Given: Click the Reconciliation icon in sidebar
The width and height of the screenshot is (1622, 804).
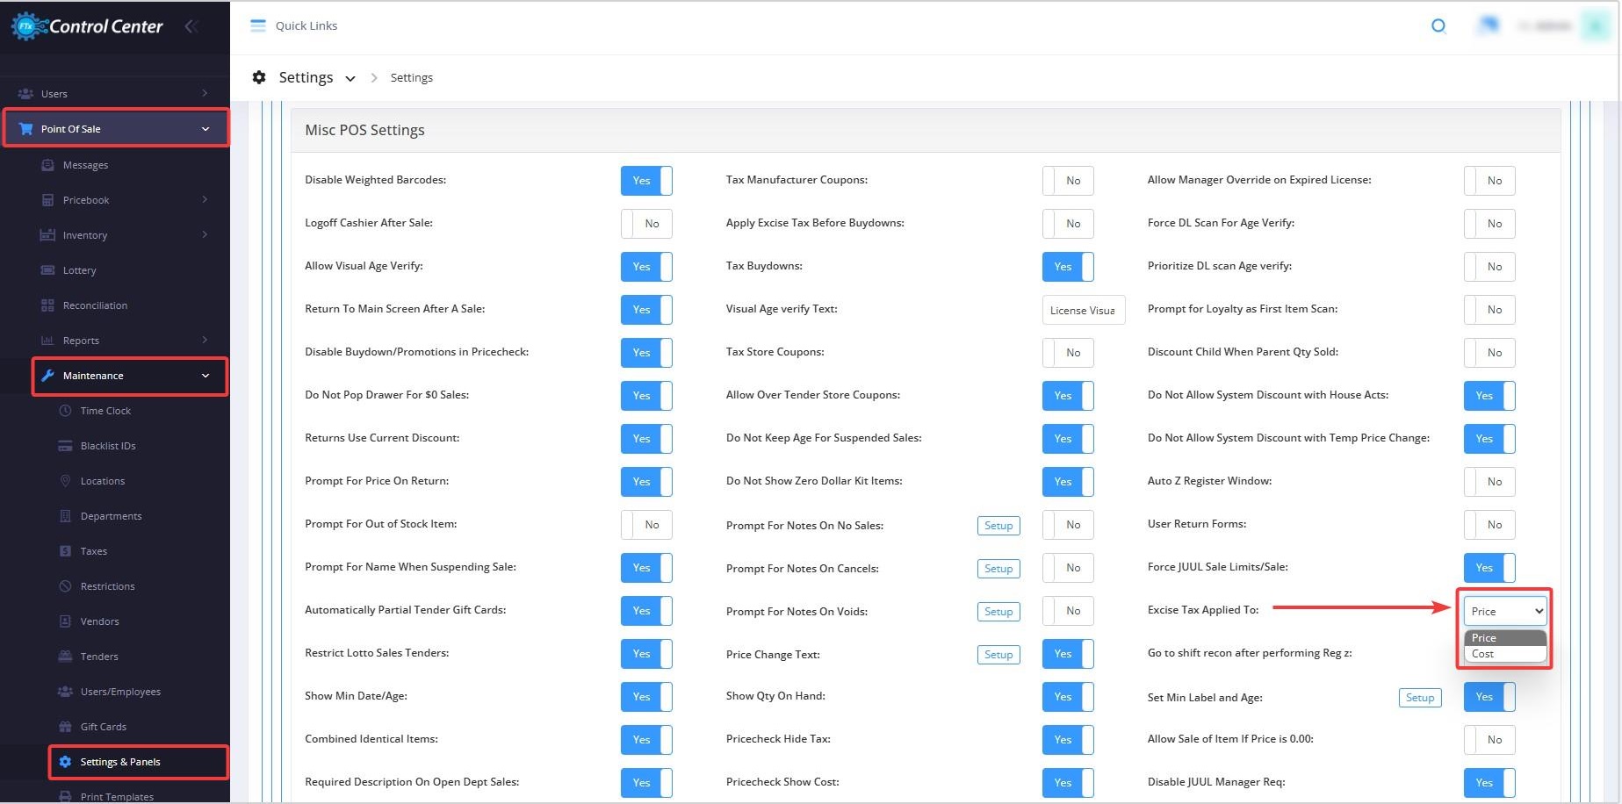Looking at the screenshot, I should click(48, 305).
